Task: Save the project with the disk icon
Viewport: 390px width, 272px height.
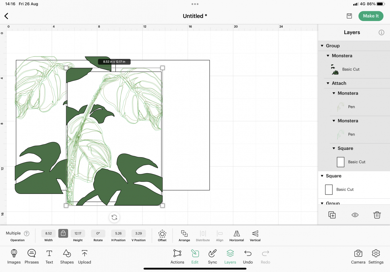Action: coord(349,16)
